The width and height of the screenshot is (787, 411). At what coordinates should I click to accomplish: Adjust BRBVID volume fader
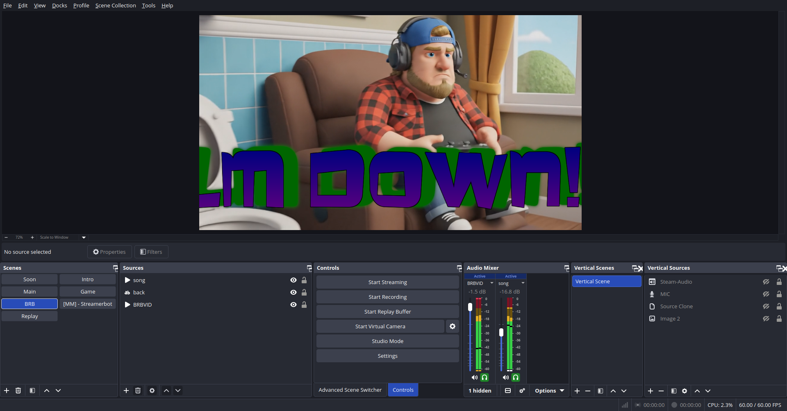[470, 307]
